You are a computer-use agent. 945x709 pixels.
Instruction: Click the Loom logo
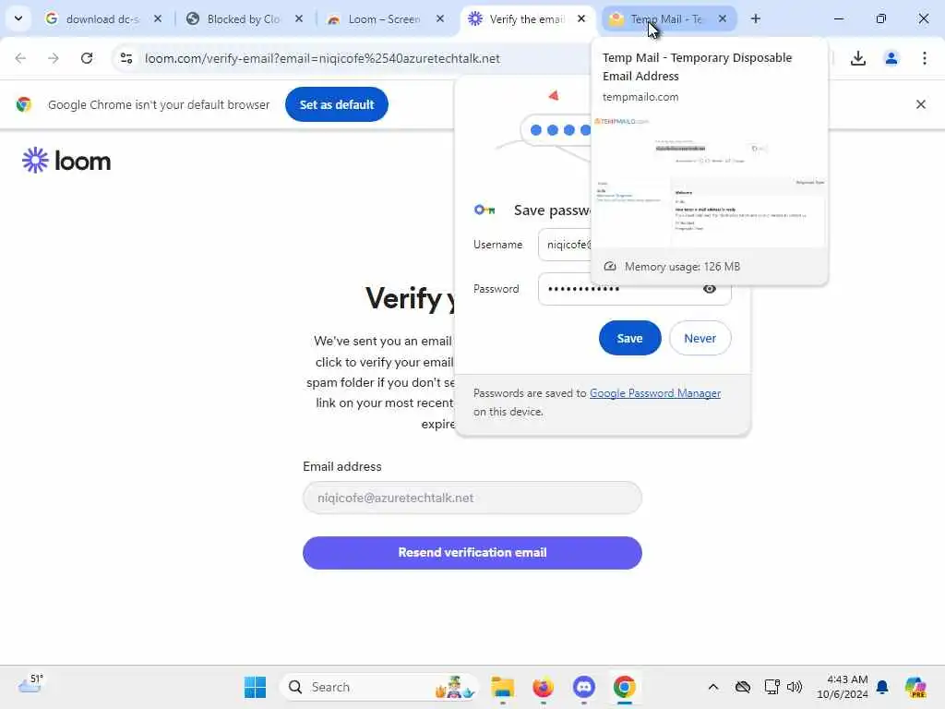[66, 161]
